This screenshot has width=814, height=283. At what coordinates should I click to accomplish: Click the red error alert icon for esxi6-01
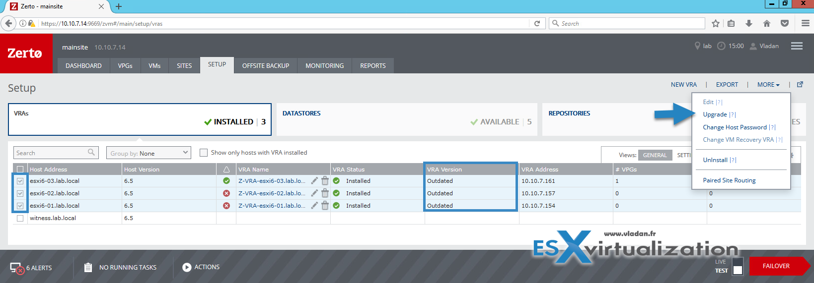click(x=226, y=206)
